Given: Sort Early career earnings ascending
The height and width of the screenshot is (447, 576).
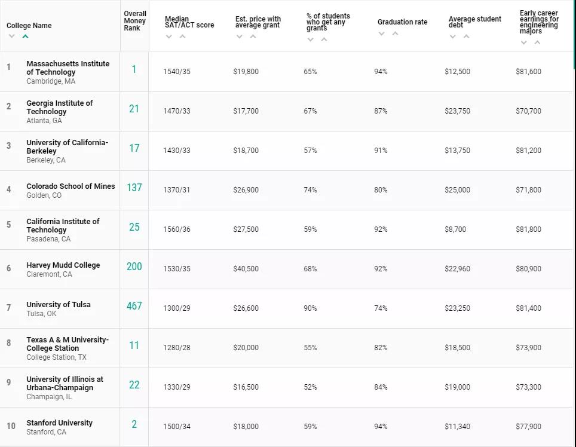Looking at the screenshot, I should 537,42.
